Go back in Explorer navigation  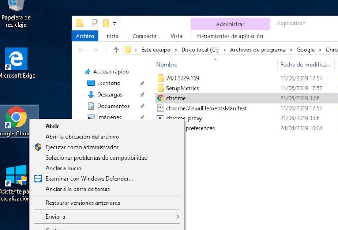point(81,50)
